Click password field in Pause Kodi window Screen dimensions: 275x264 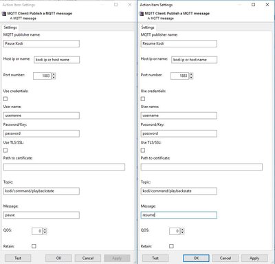(x=41, y=133)
